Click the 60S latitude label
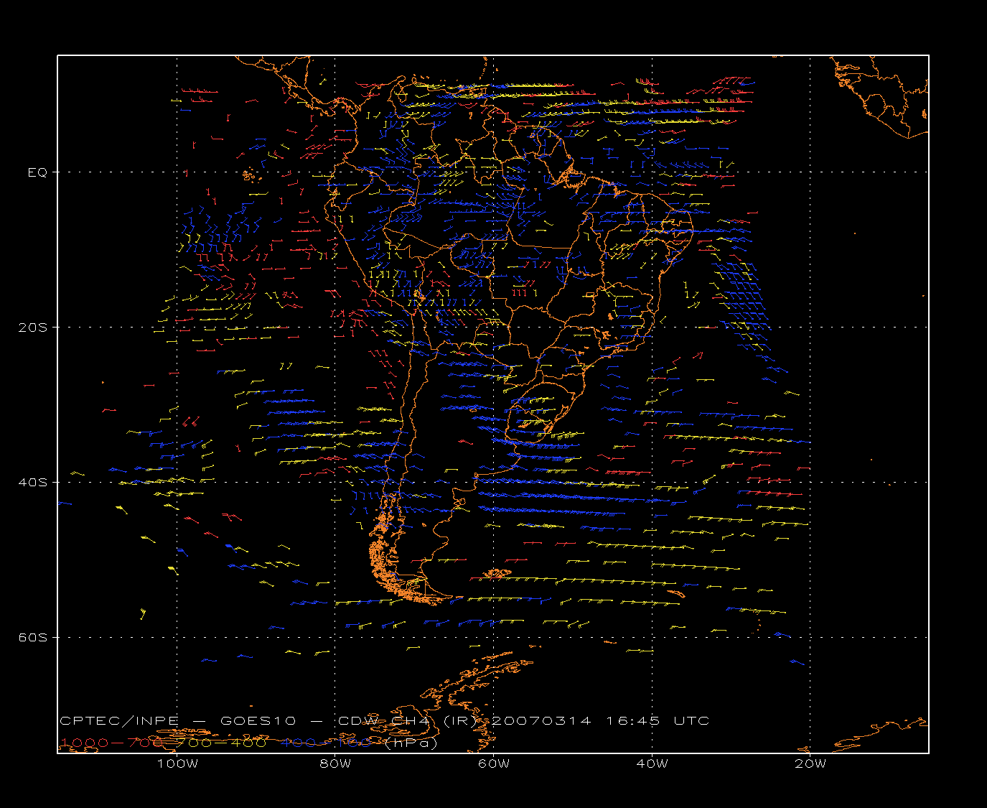 32,638
